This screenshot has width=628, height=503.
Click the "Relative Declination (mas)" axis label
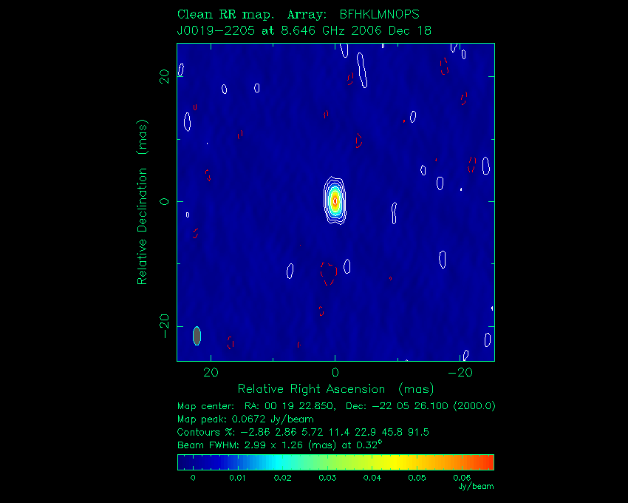[x=143, y=202]
